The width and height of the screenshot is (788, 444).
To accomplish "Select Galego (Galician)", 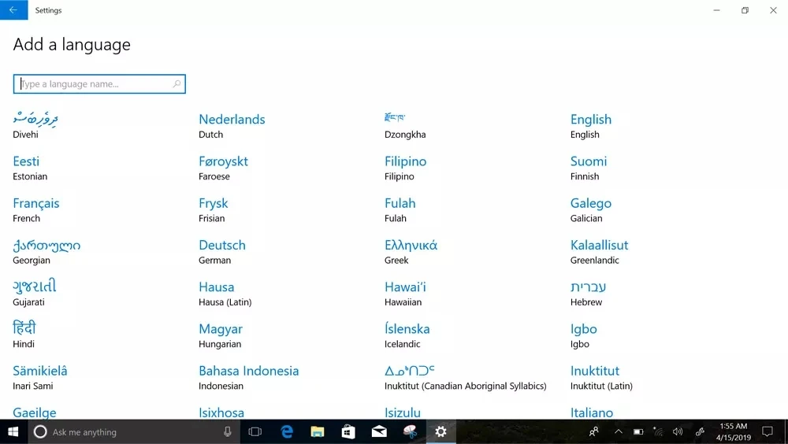I will click(591, 209).
